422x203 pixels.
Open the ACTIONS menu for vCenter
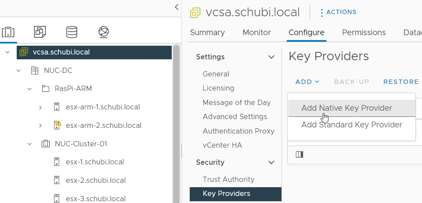pyautogui.click(x=338, y=12)
